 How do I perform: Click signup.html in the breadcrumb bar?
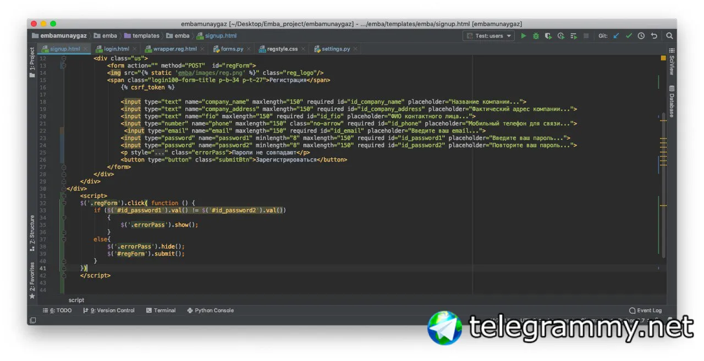[217, 36]
